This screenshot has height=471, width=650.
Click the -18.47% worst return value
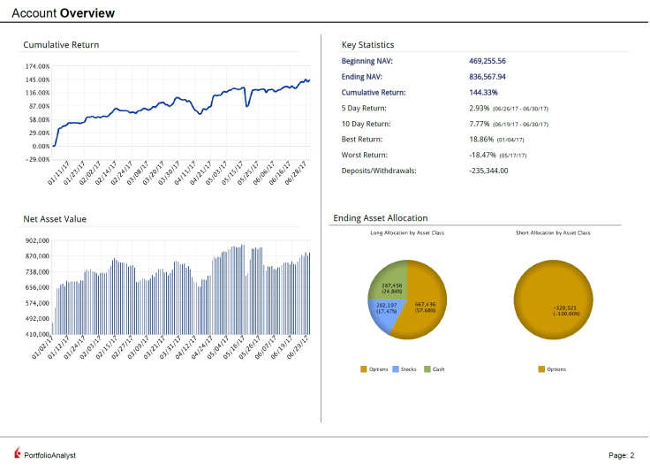pos(482,155)
